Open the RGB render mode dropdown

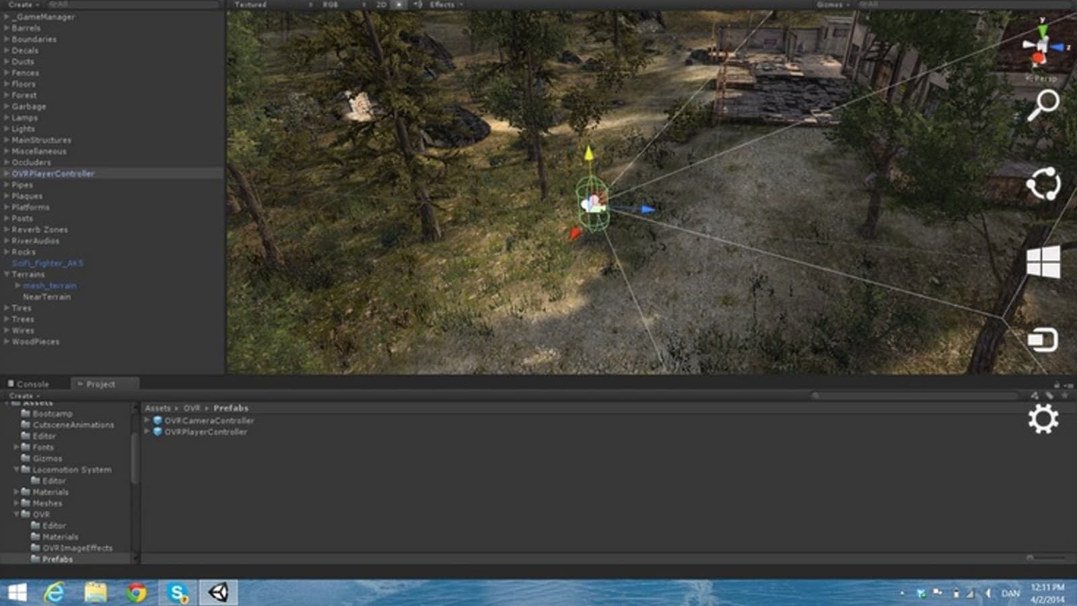[344, 5]
